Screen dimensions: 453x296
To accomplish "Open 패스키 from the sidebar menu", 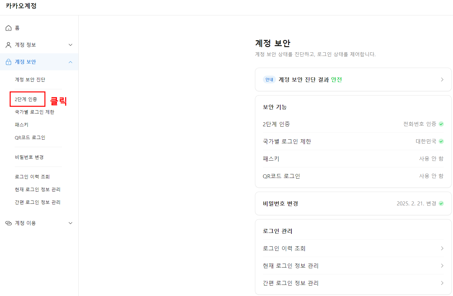I will coord(22,125).
